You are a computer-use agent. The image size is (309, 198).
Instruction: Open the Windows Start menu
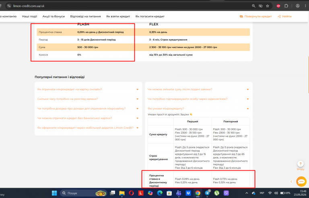[54, 193]
